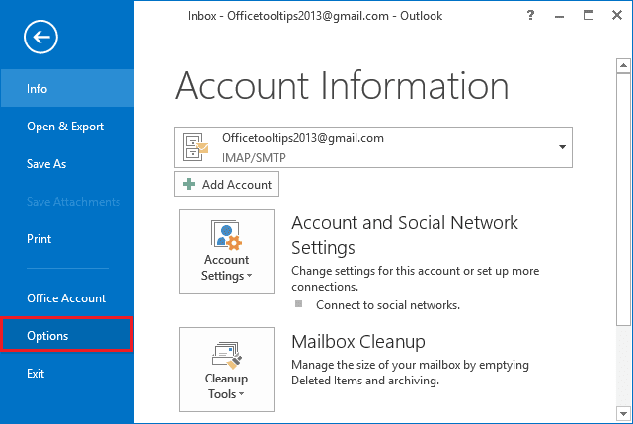
Task: Open the Account Settings dropdown button
Action: 226,251
